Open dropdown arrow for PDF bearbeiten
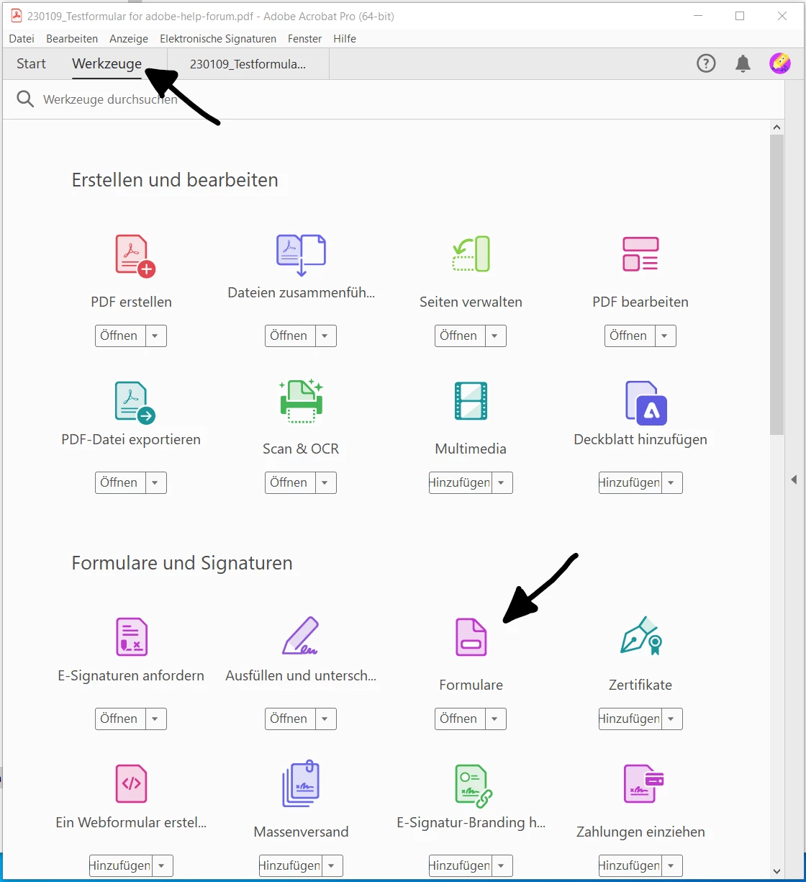806x882 pixels. [x=666, y=336]
